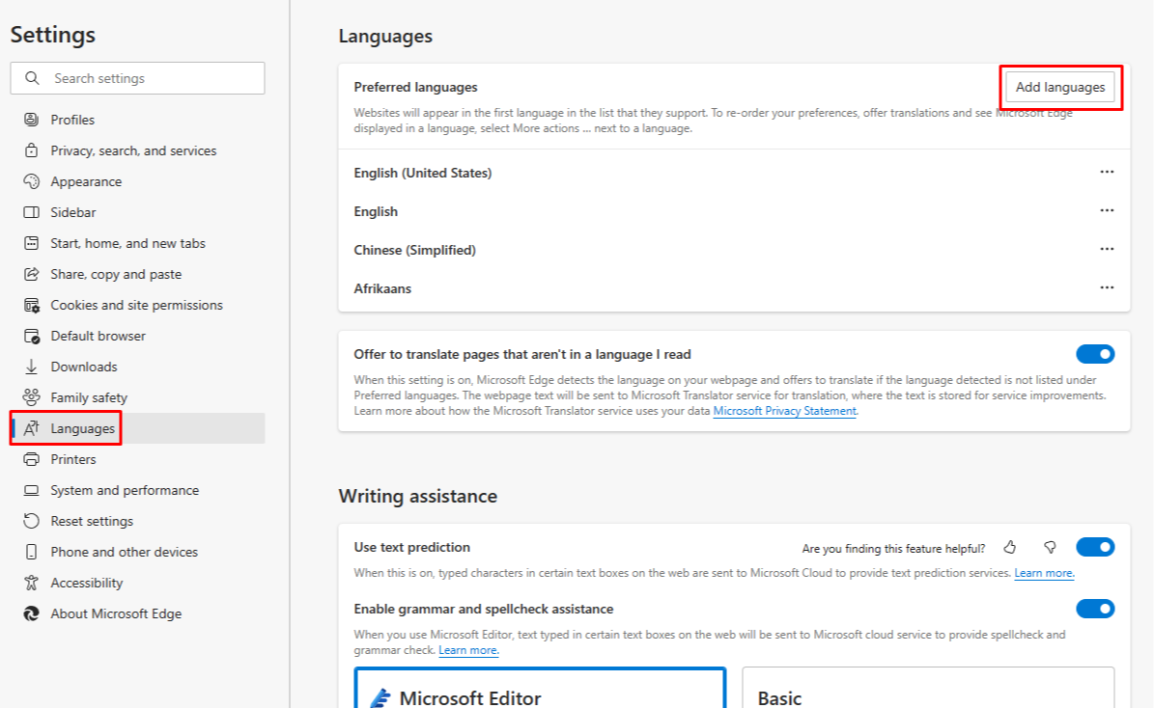
Task: Click the System and performance icon
Action: click(31, 490)
